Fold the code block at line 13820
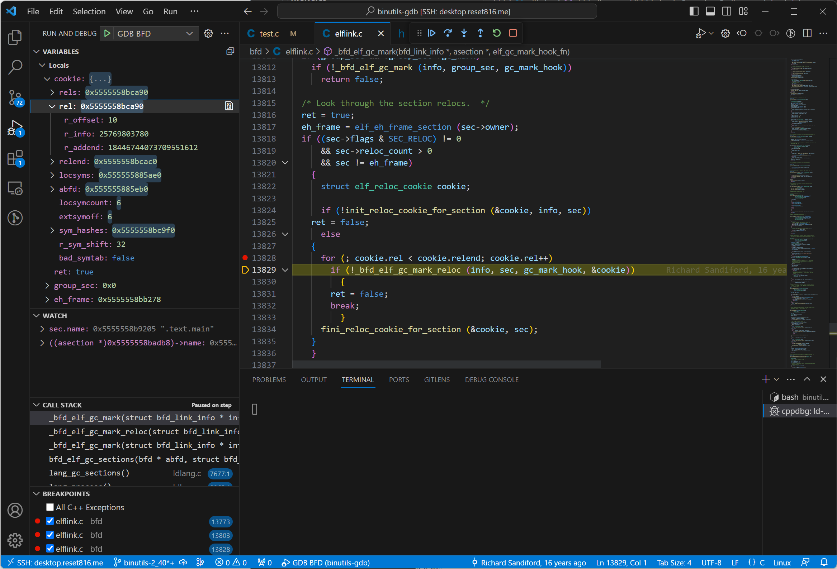This screenshot has width=837, height=569. [285, 163]
